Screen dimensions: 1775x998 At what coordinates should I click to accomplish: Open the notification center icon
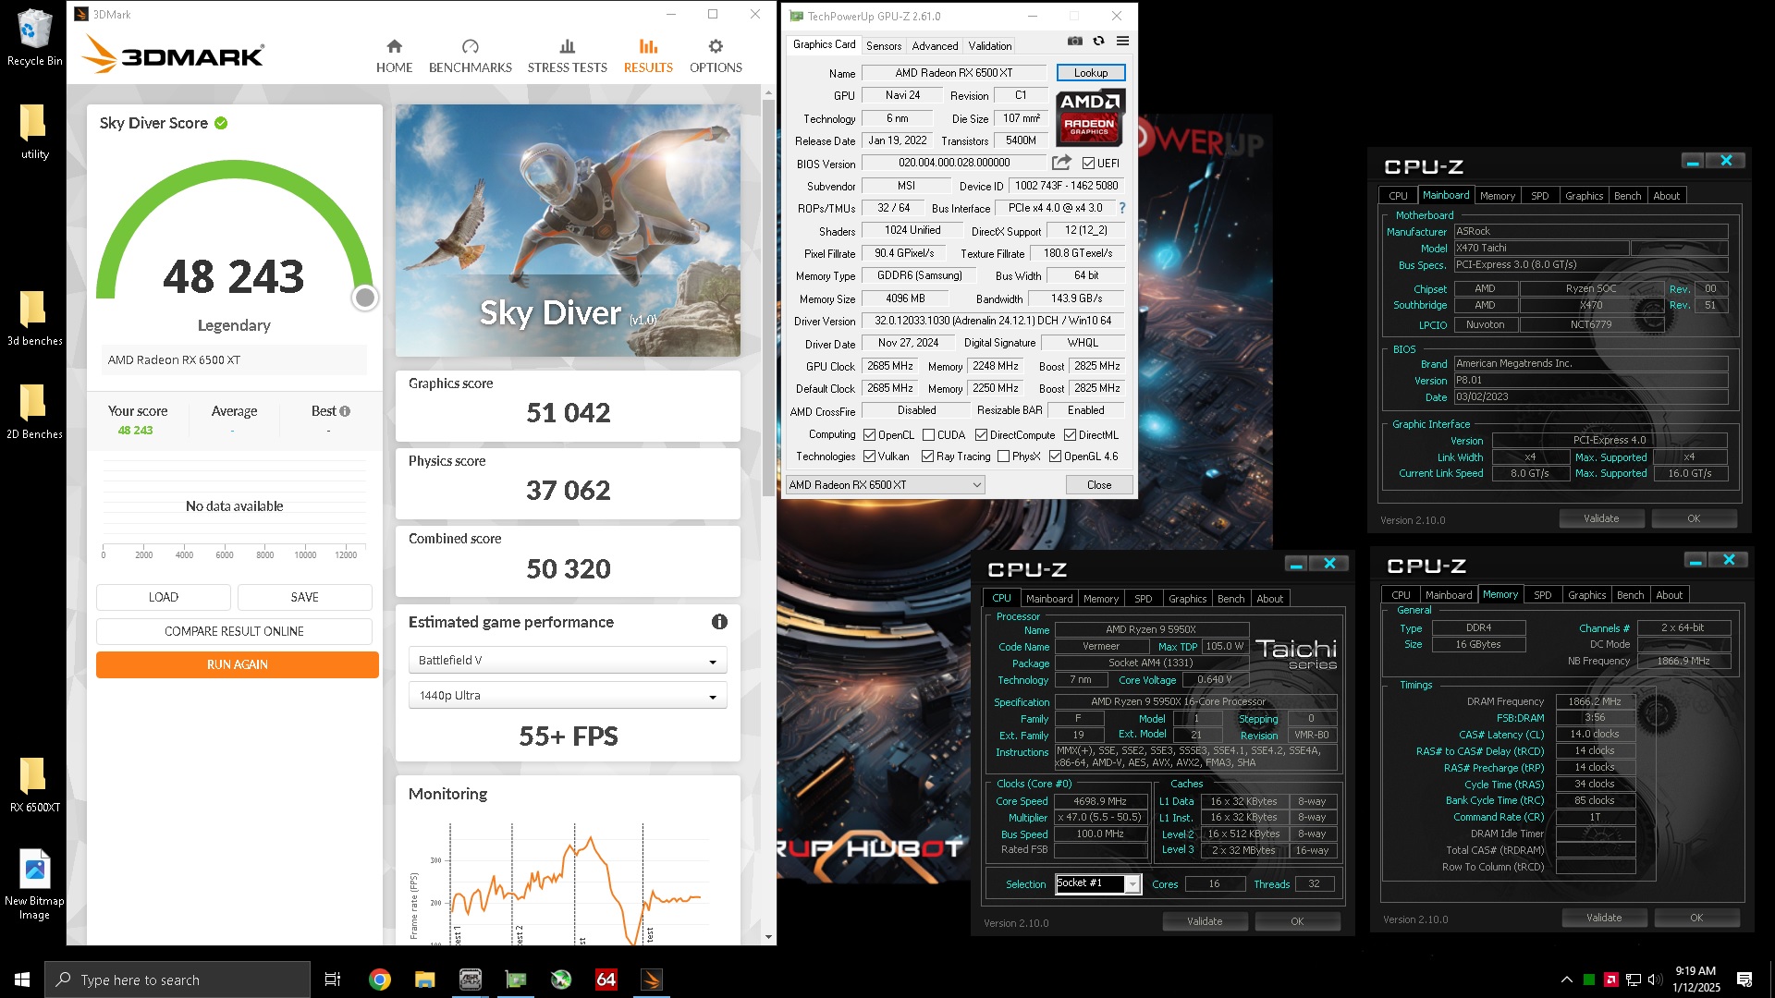point(1744,980)
